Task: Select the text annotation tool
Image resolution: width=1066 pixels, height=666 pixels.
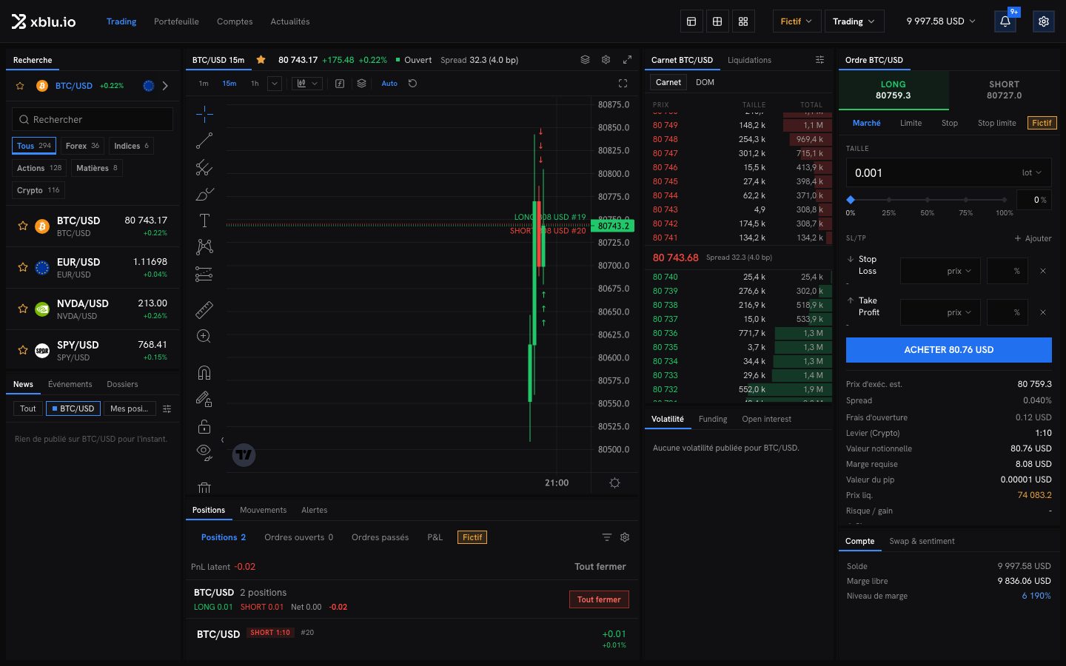Action: [204, 221]
